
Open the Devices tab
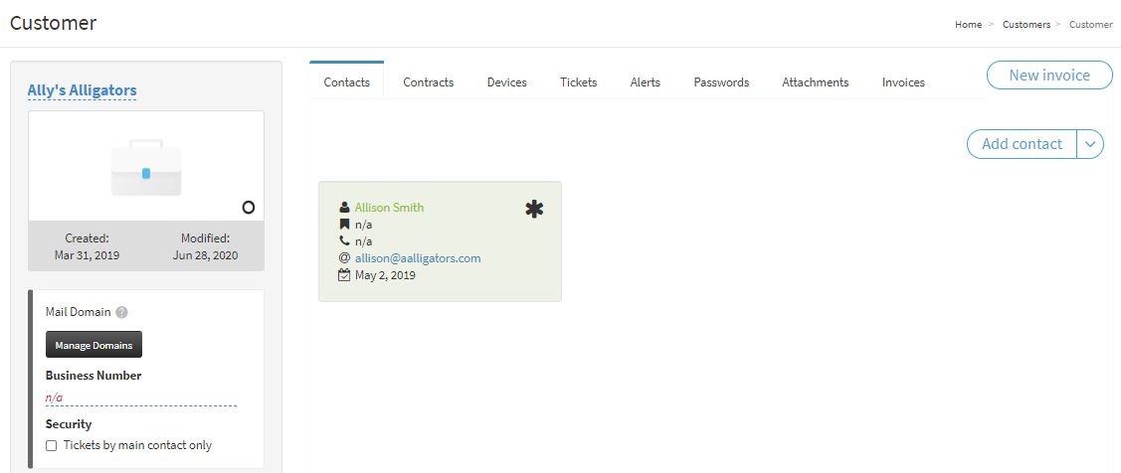click(507, 82)
